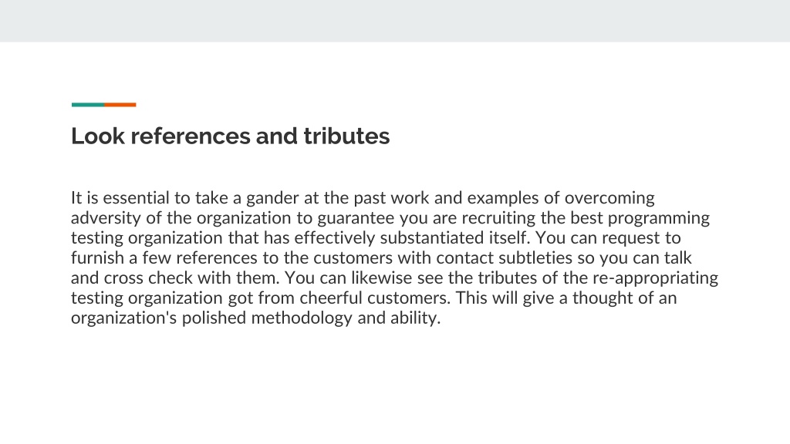Click the word "guarantee" in the paragraph
This screenshot has width=790, height=444.
[356, 219]
